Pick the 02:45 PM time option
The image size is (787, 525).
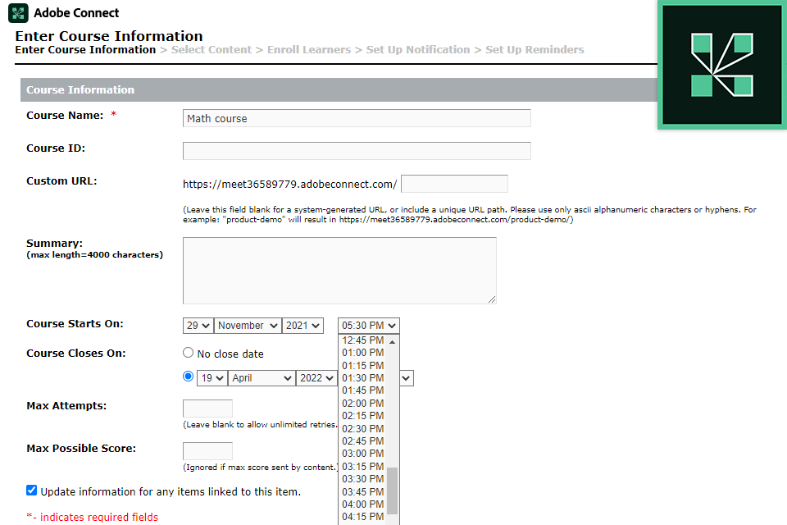(x=363, y=441)
